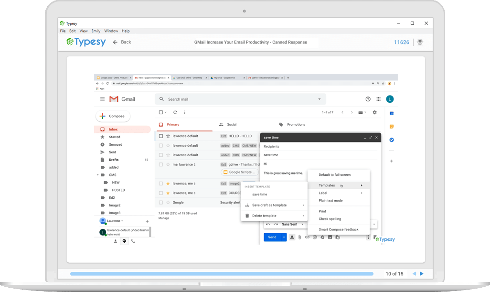The width and height of the screenshot is (490, 292).
Task: Open Delete template submenu
Action: point(274,216)
